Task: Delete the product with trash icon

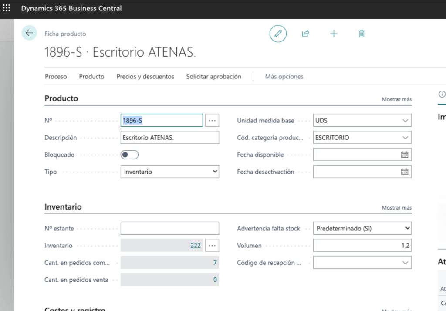Action: (361, 34)
